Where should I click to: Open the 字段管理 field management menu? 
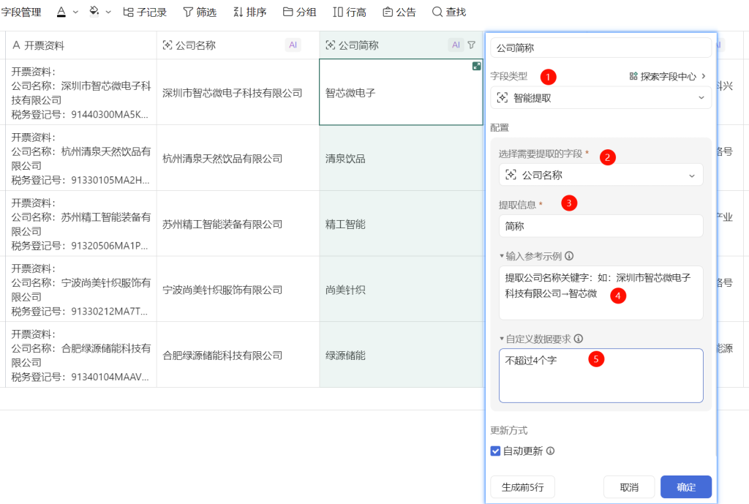(21, 12)
